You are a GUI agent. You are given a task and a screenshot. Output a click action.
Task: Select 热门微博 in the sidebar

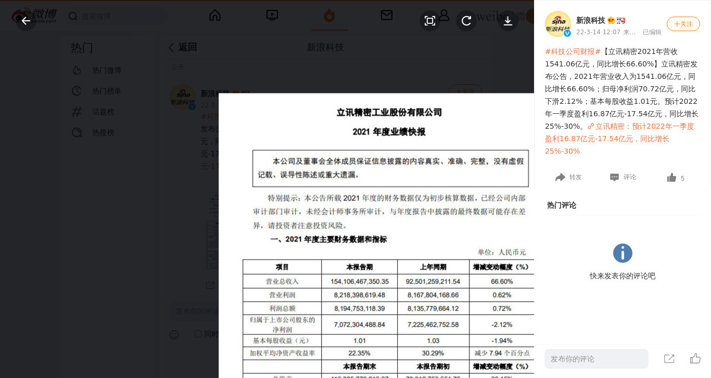[107, 70]
